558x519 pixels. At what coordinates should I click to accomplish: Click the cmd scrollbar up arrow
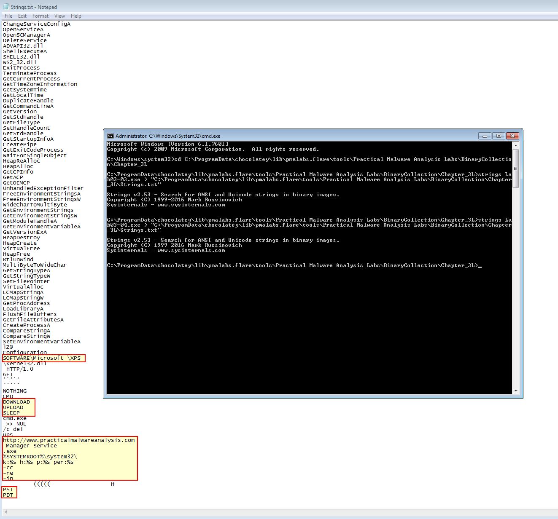point(515,145)
